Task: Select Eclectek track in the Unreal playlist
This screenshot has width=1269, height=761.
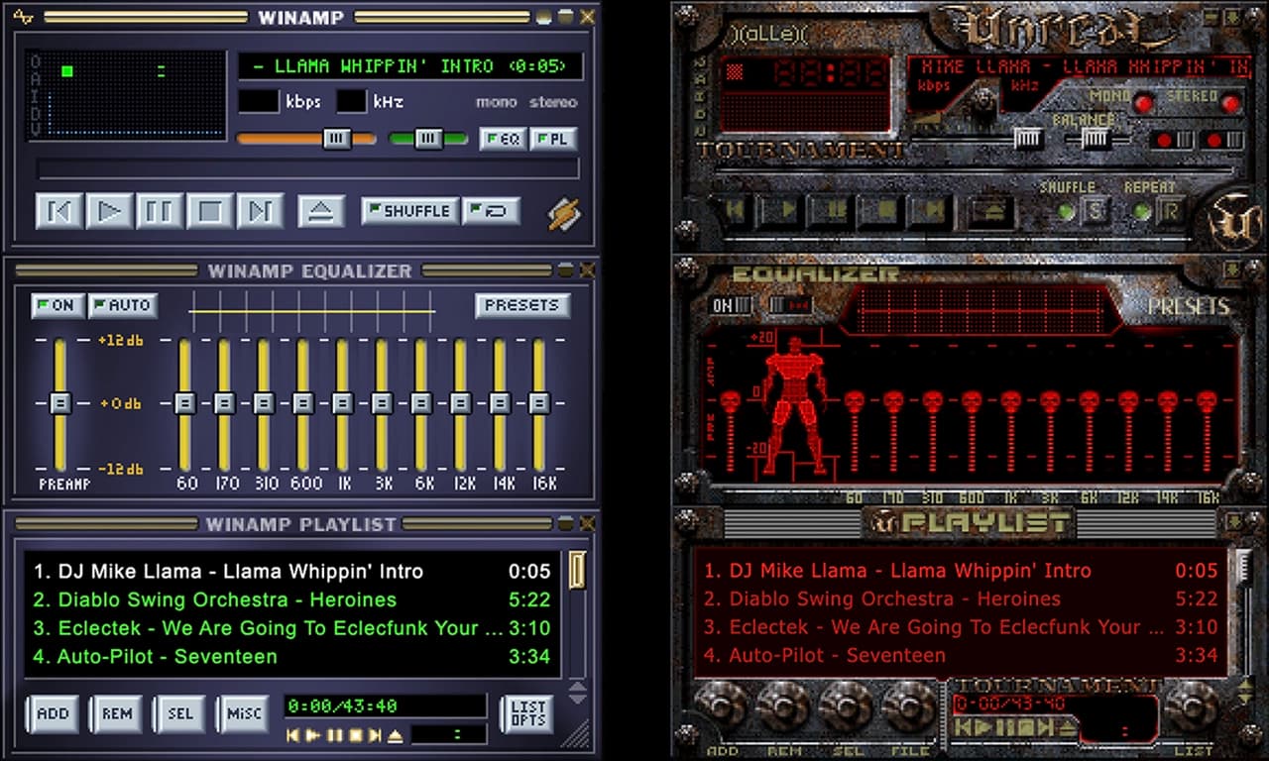Action: click(960, 627)
